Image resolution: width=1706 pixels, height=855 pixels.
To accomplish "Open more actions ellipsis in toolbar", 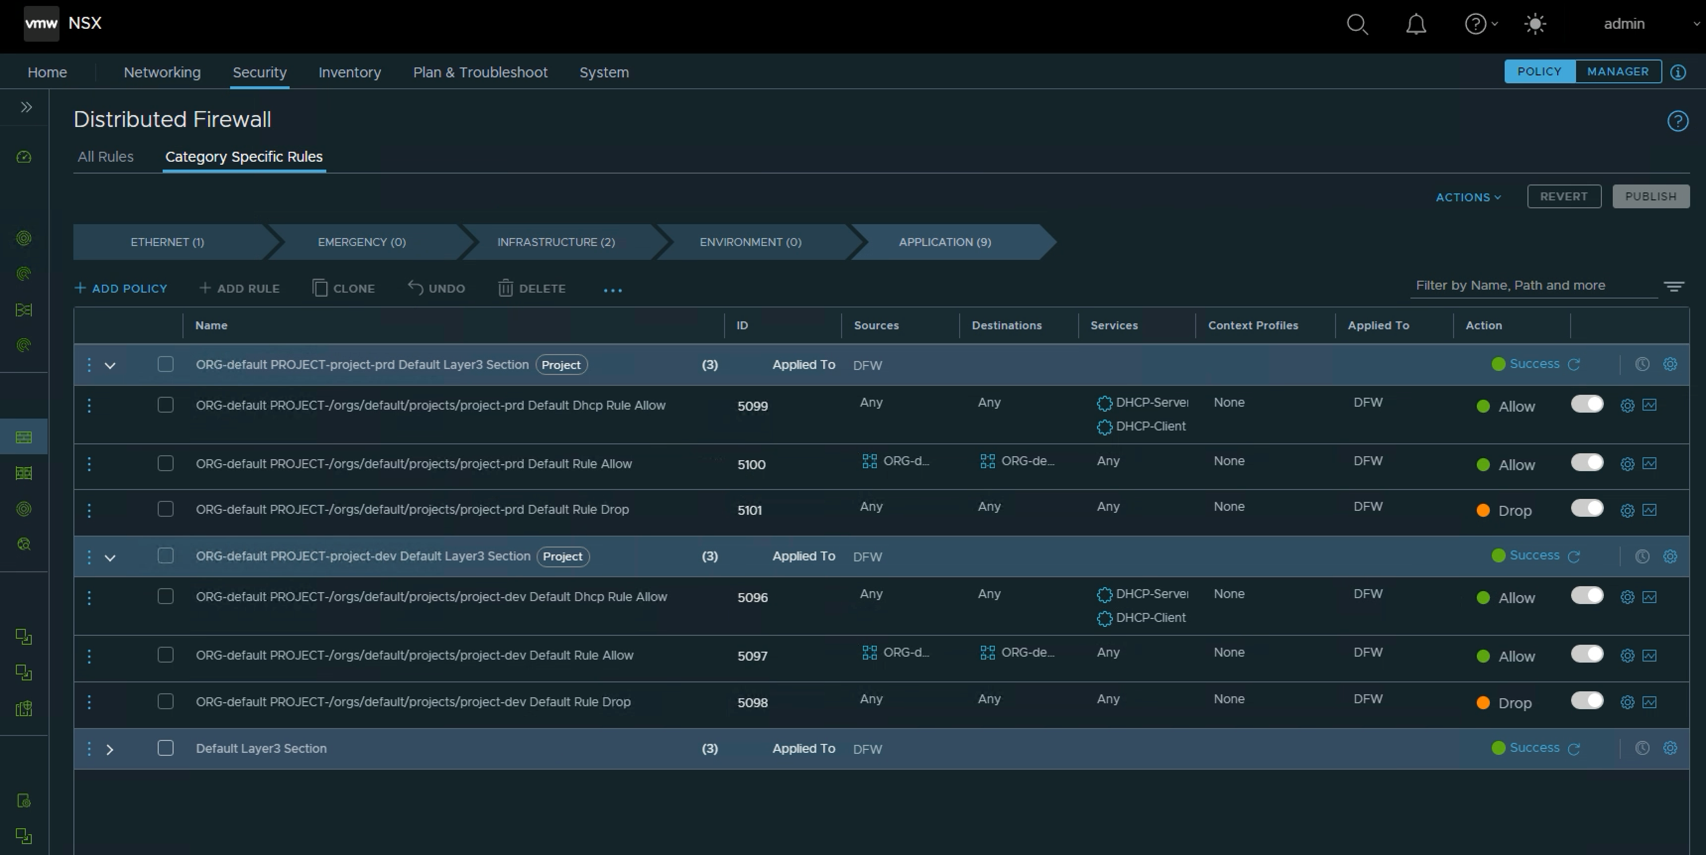I will 612,290.
